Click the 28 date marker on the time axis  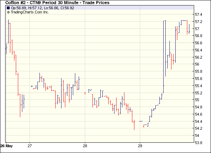85,145
